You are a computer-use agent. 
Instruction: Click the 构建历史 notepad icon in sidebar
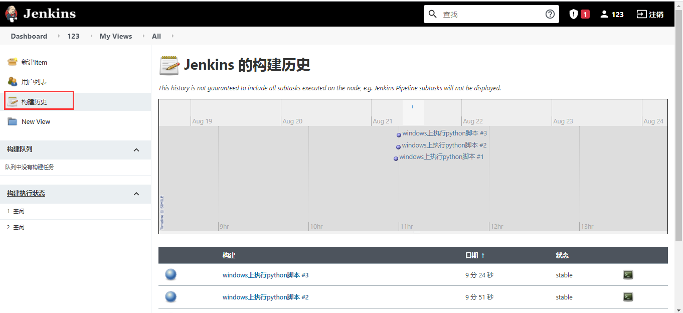(x=13, y=101)
